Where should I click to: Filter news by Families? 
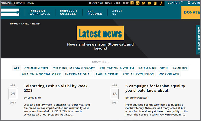[x=180, y=68]
